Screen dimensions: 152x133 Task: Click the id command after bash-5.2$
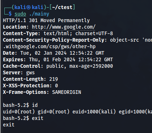pos(35,105)
